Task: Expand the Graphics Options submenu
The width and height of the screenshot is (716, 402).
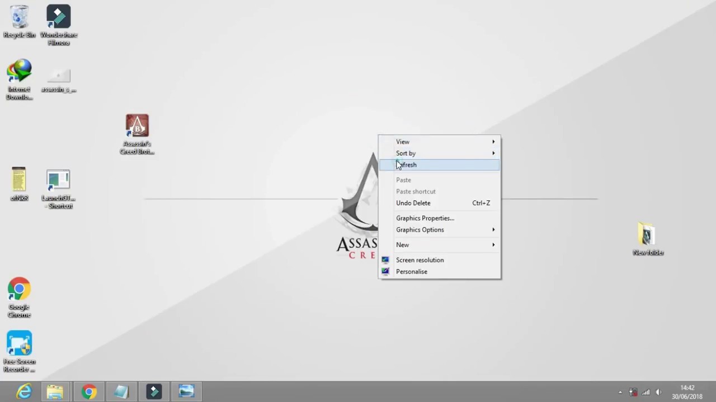Action: tap(439, 229)
